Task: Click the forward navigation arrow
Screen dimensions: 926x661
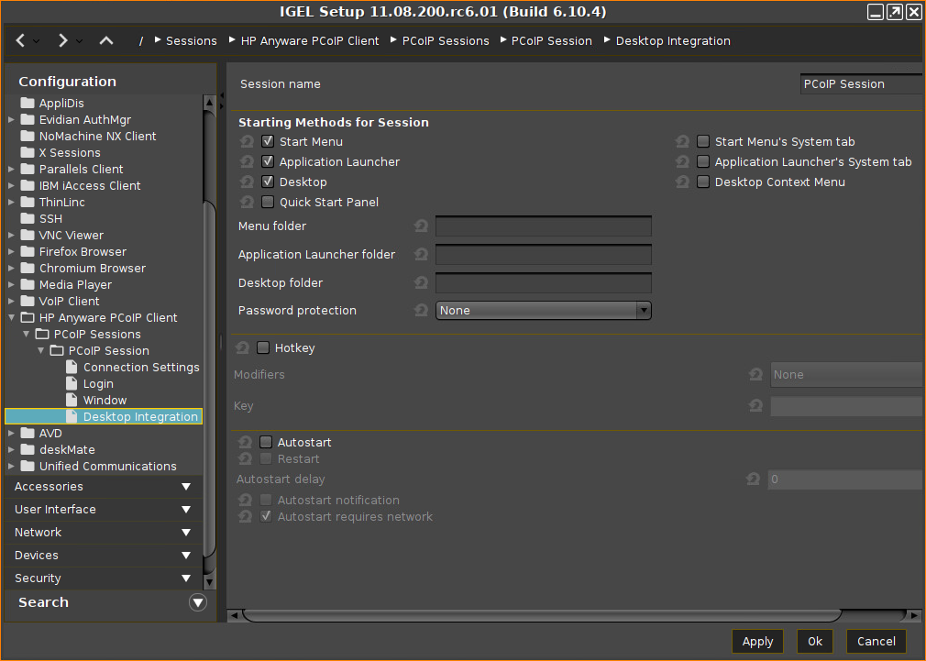Action: tap(62, 40)
